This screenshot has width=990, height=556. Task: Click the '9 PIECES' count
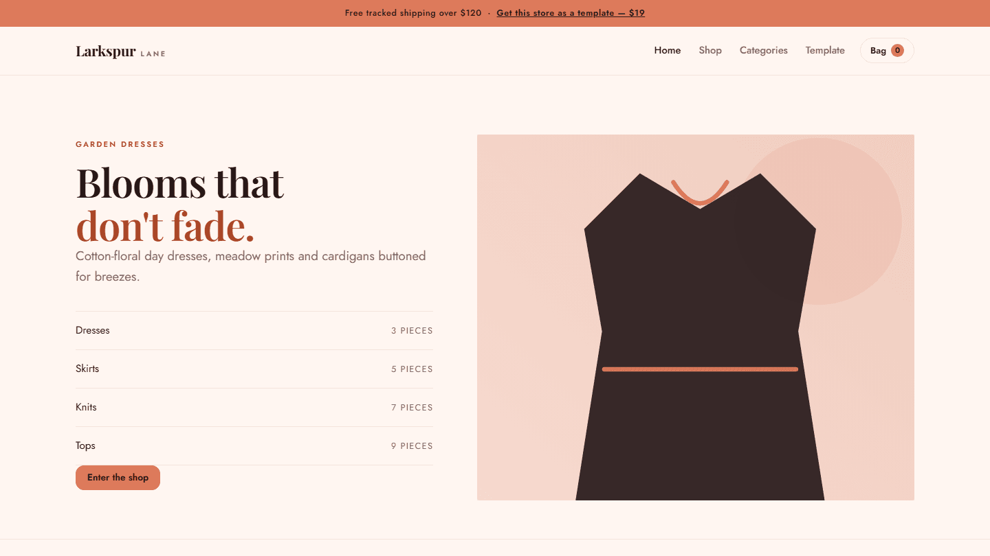coord(412,446)
